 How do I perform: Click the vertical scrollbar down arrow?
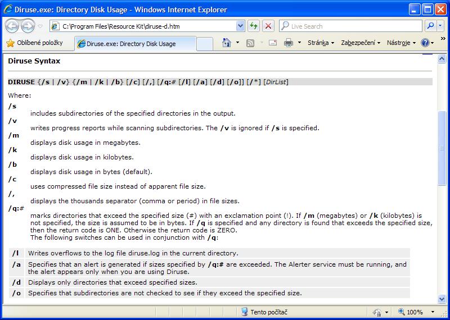tap(442, 299)
